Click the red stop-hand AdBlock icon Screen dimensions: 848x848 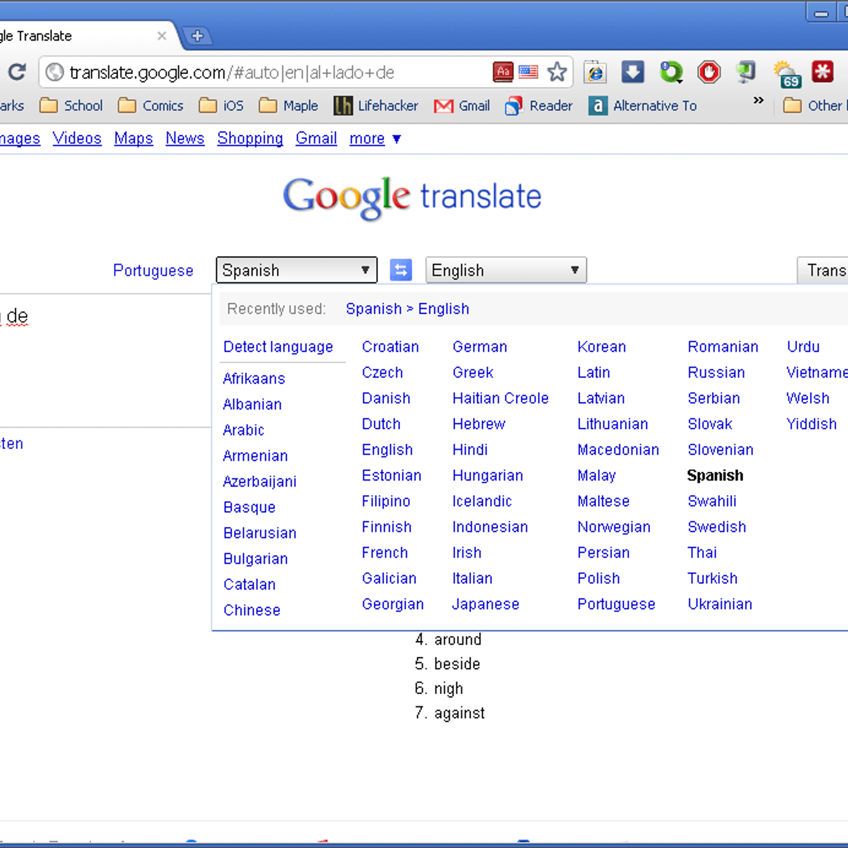click(709, 72)
